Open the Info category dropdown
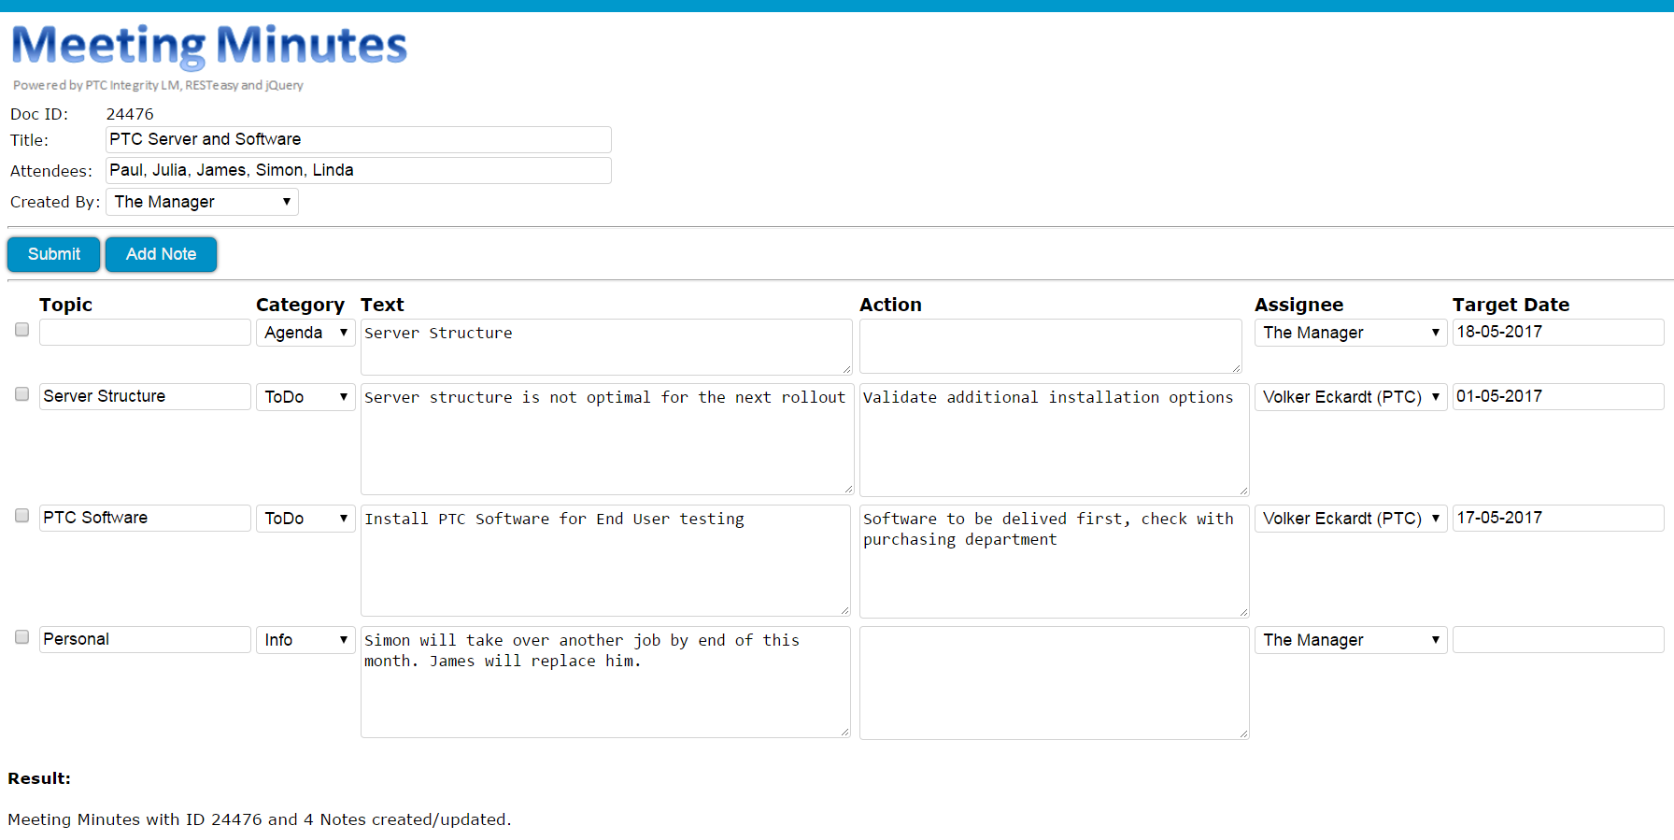Image resolution: width=1674 pixels, height=840 pixels. (x=305, y=640)
